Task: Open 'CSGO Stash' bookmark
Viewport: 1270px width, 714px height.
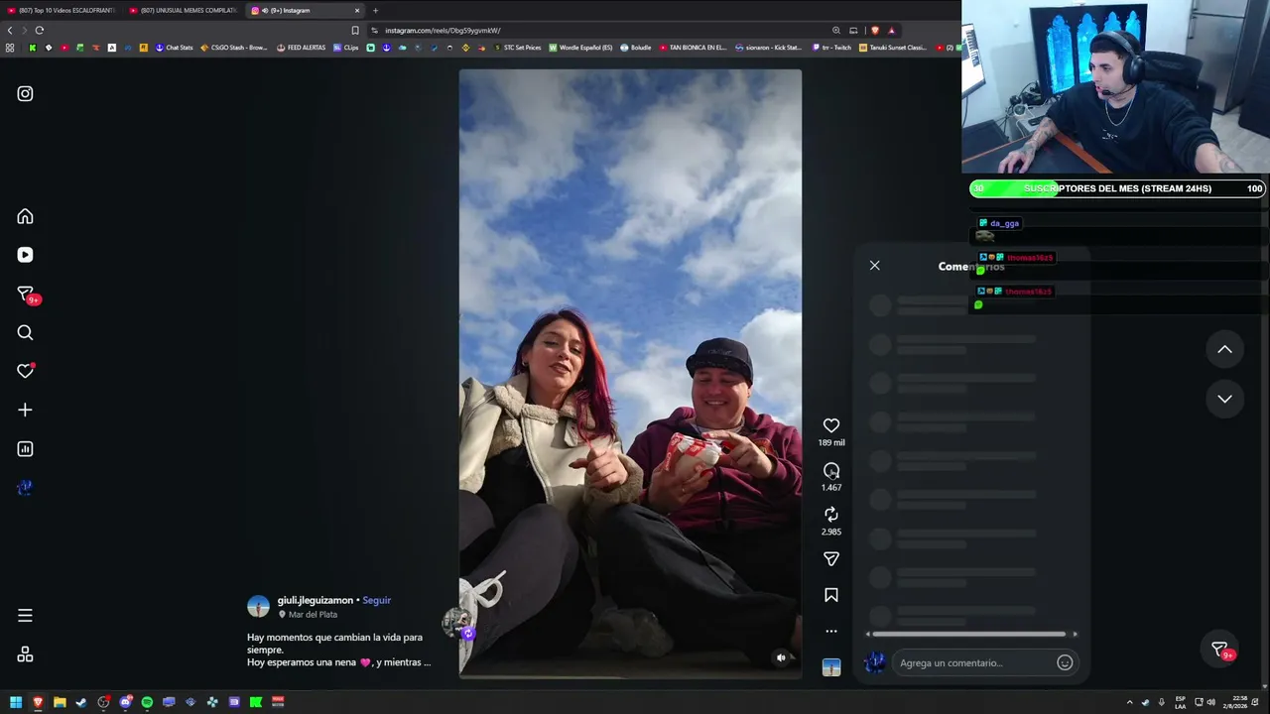Action: (234, 48)
